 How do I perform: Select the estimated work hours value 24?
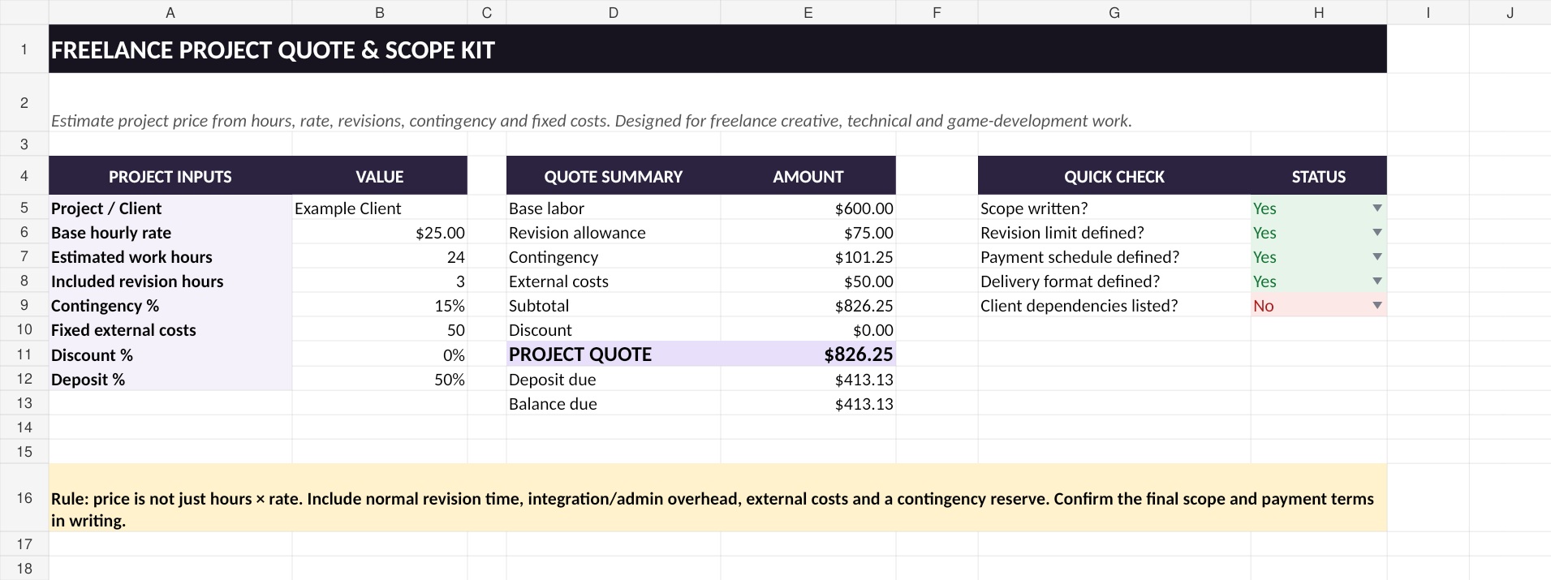click(x=380, y=257)
